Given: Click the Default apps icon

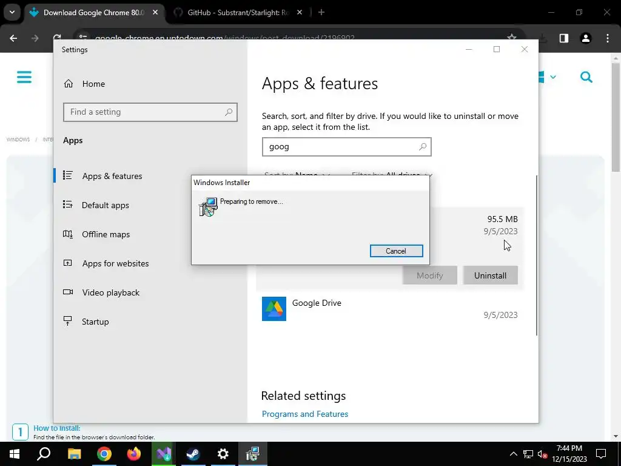Looking at the screenshot, I should [x=68, y=204].
